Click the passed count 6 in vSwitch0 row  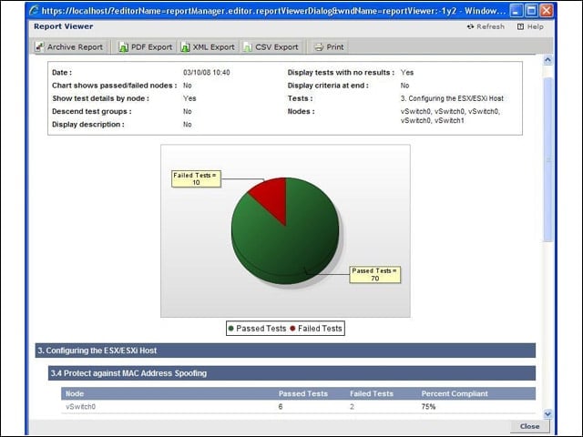[x=281, y=407]
